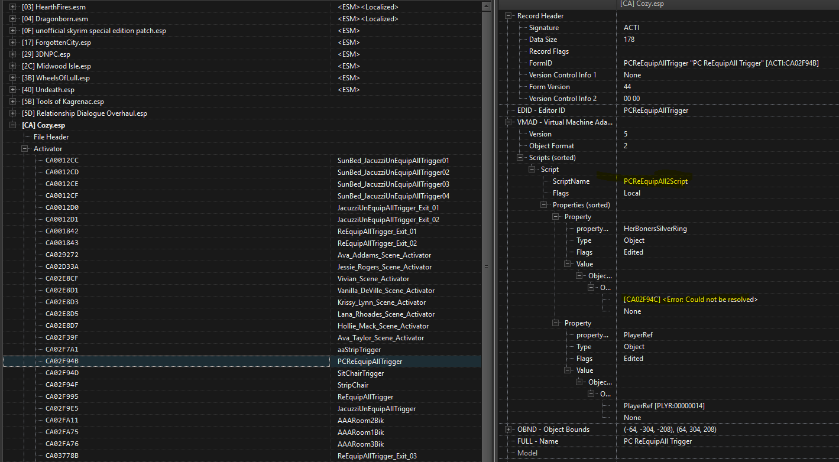Expand the [2C] Midwood Isle.esm node
Screen dimensions: 839x462
(13, 66)
